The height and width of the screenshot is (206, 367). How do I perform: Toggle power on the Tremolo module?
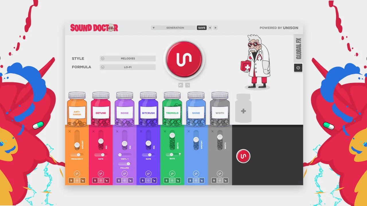pos(172,181)
